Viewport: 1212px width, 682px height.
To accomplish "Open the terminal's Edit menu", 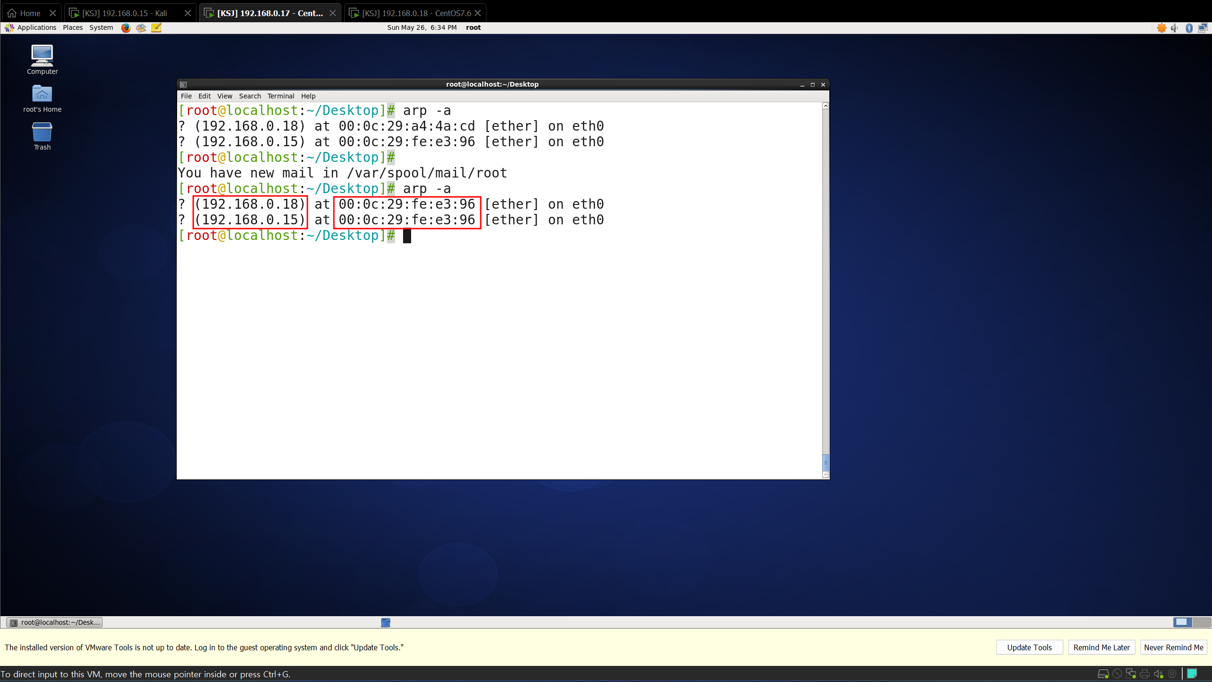I will click(x=204, y=96).
